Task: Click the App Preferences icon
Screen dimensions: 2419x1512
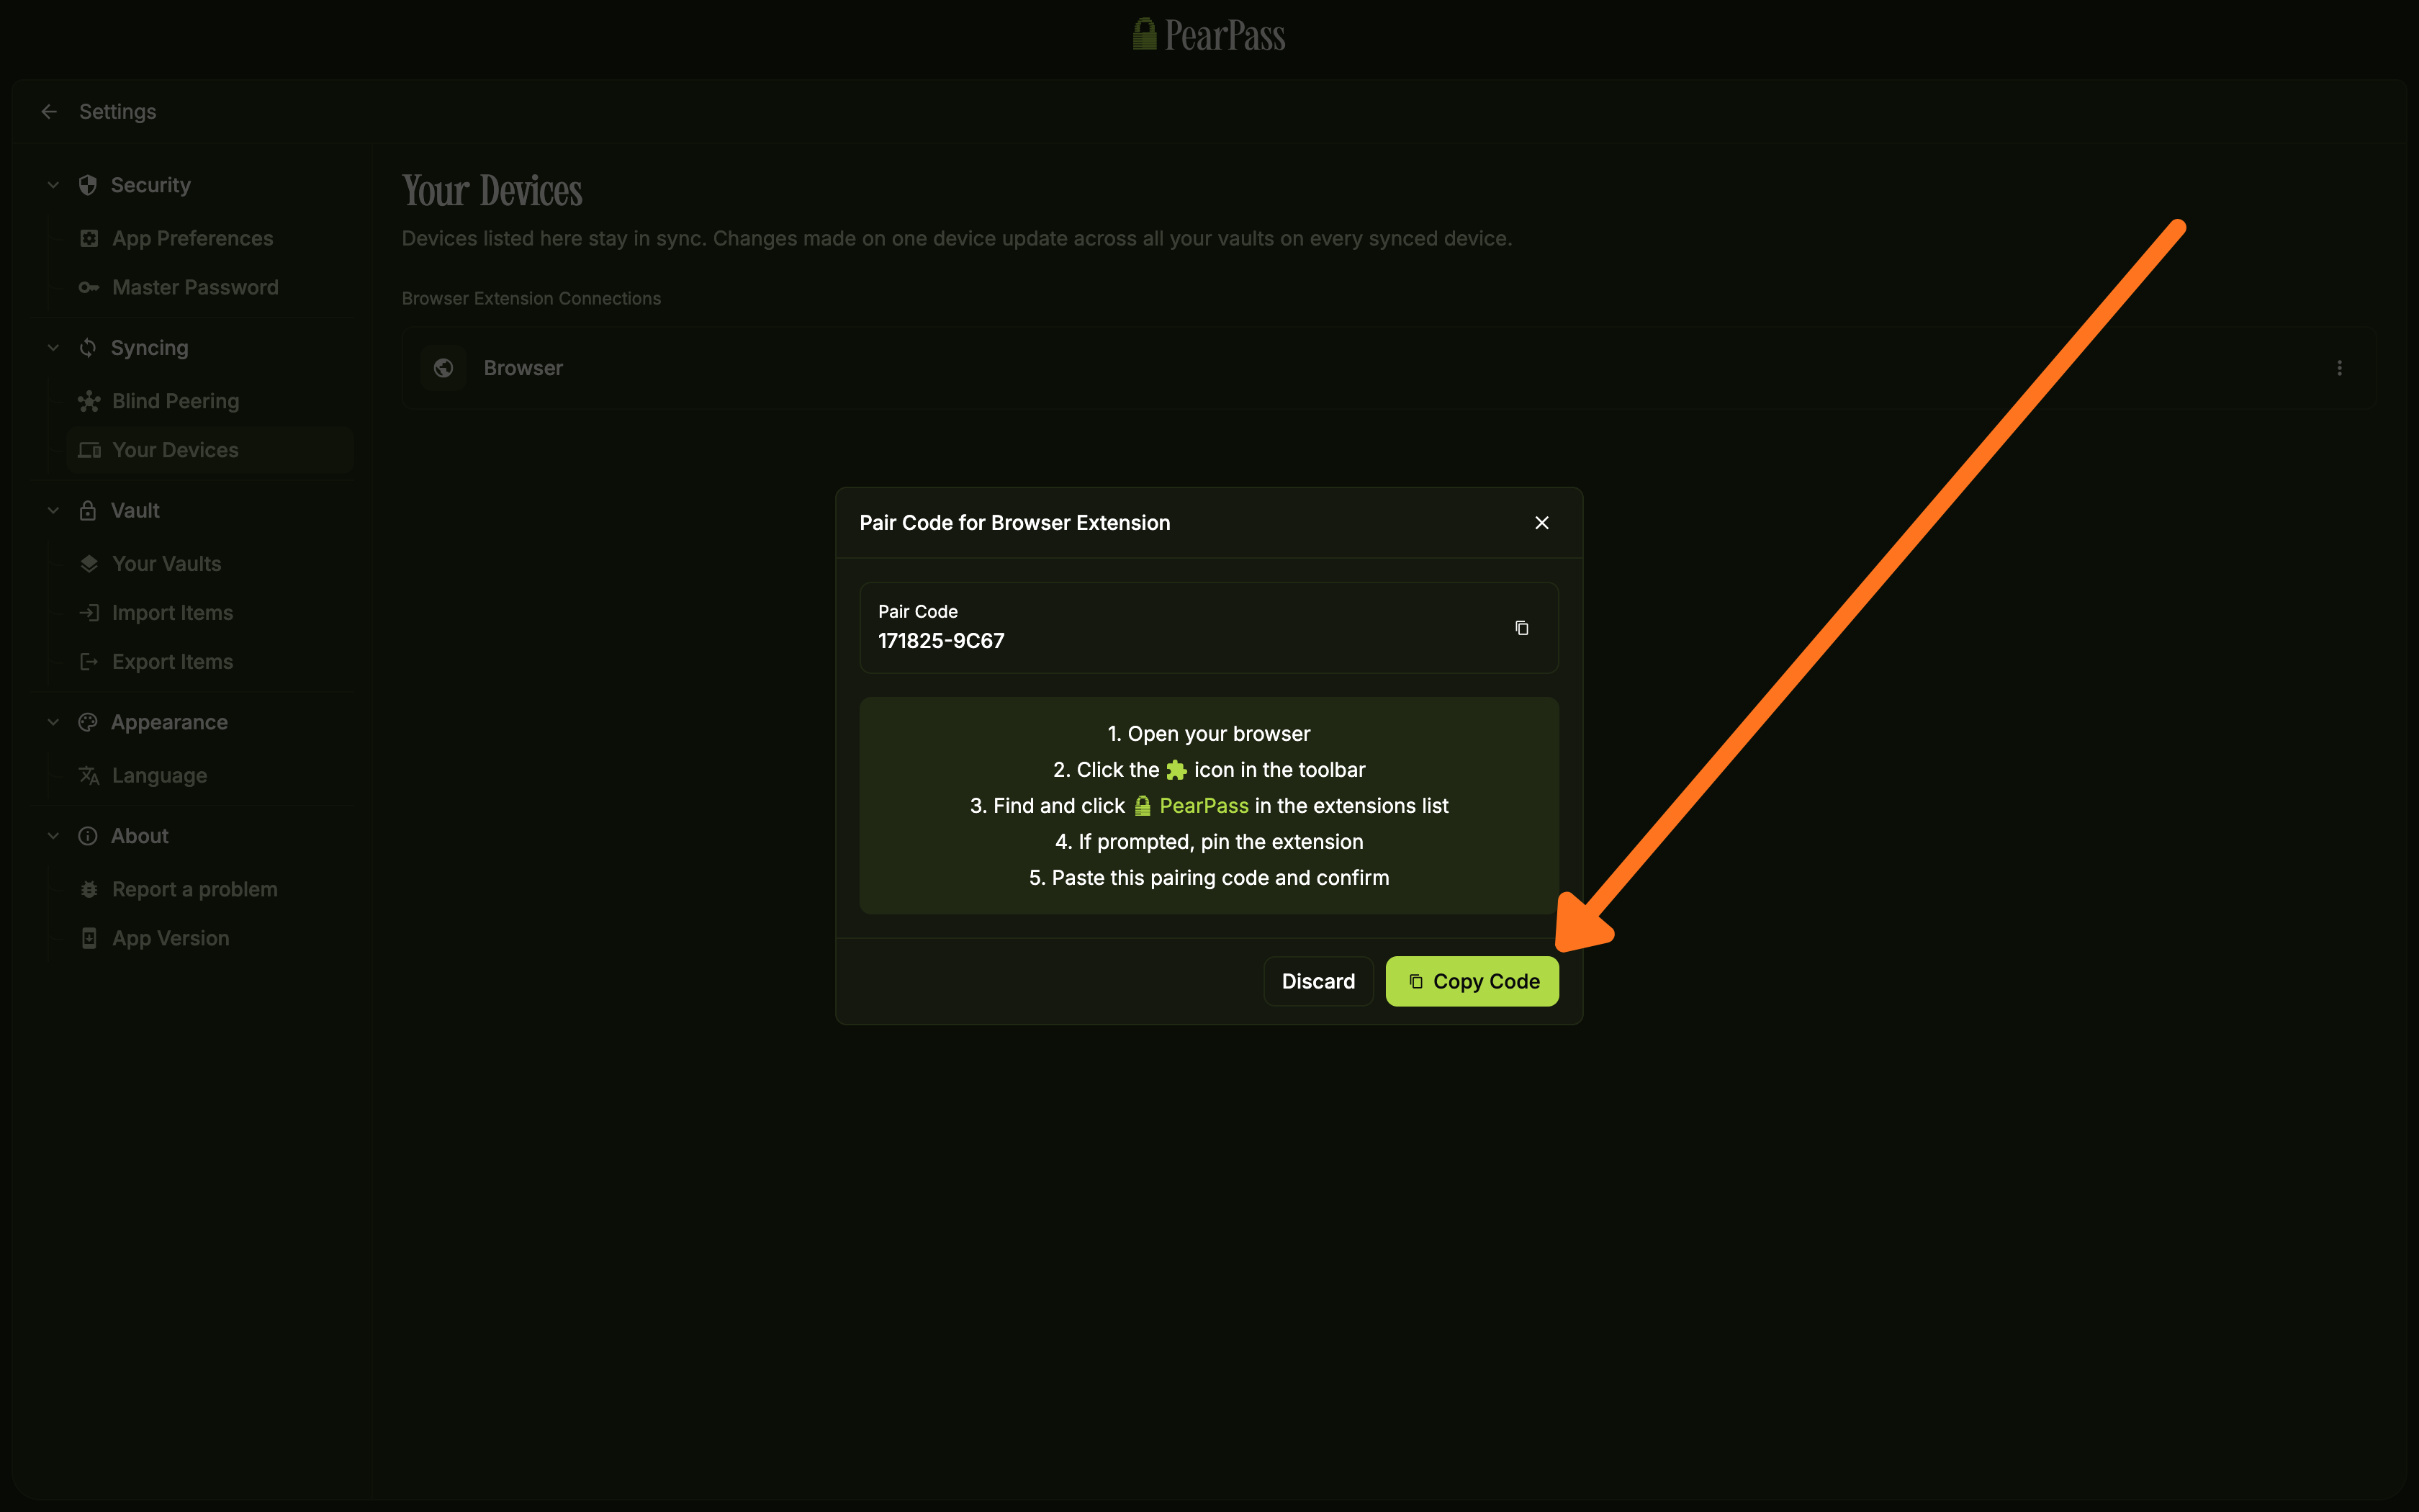Action: pos(89,238)
